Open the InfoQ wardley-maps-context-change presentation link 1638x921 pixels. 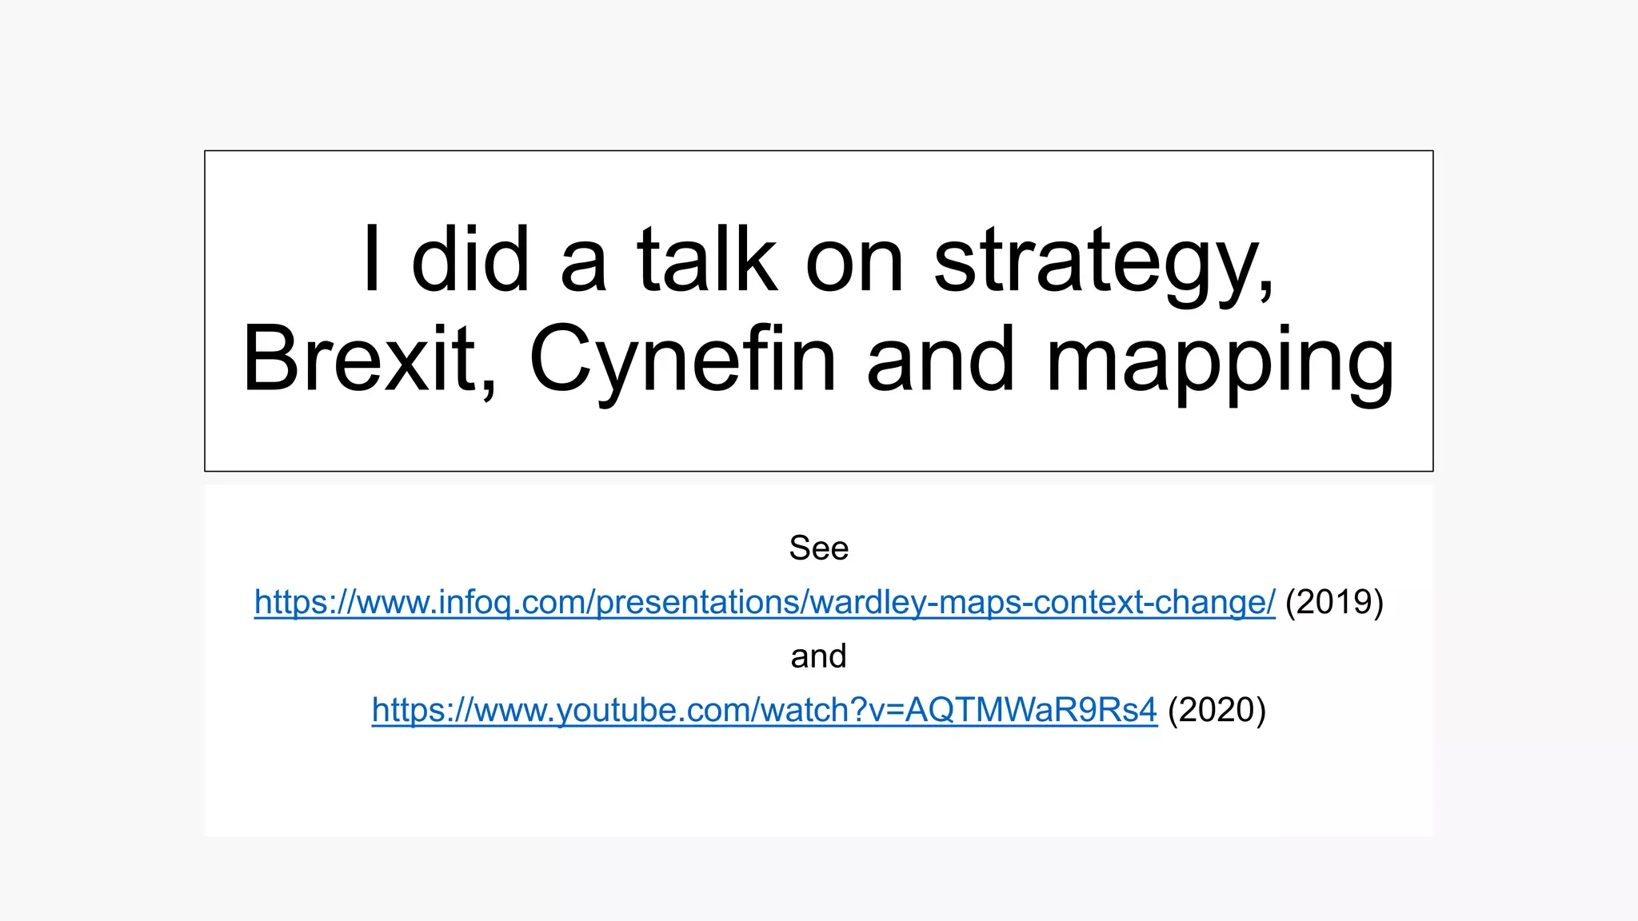coord(764,602)
